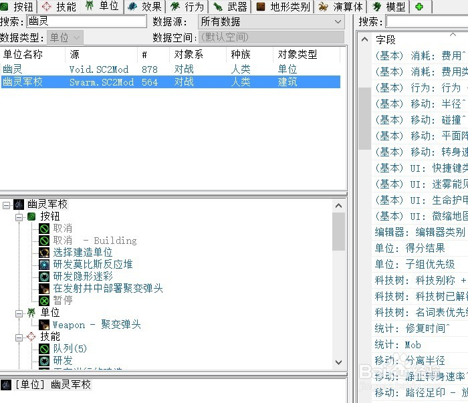Select field 统计: Mob
This screenshot has height=403, width=468.
pos(421,345)
